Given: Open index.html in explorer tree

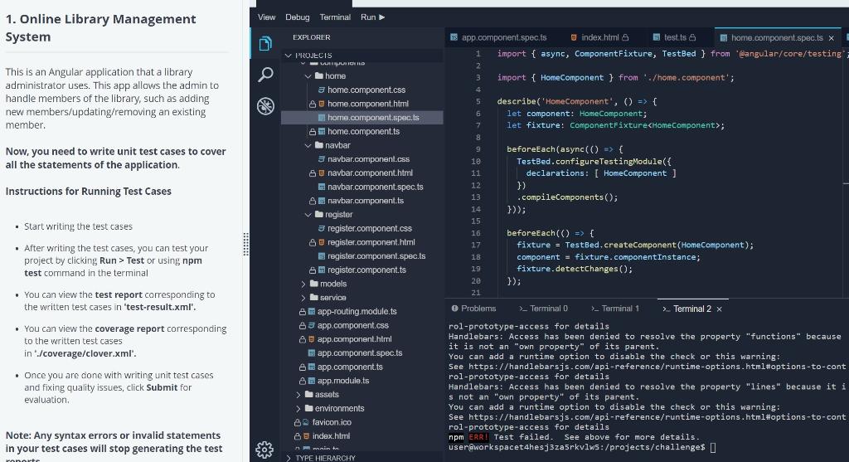Looking at the screenshot, I should pyautogui.click(x=331, y=436).
